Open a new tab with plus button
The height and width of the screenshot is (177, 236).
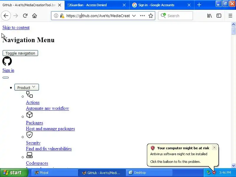[199, 5]
